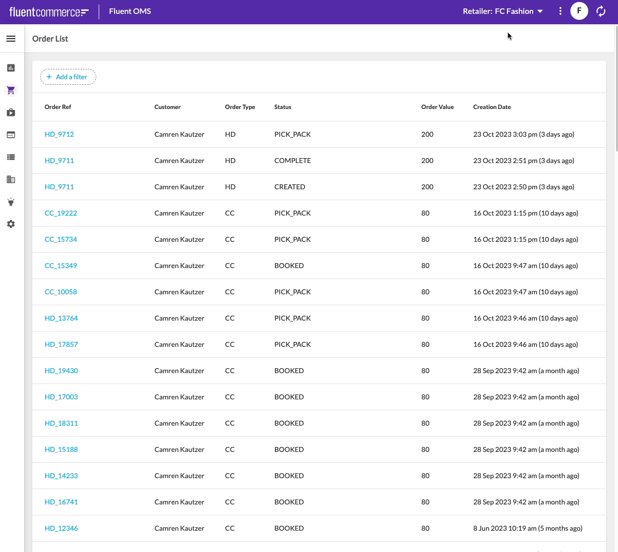Open the three-dot more options menu
The height and width of the screenshot is (552, 618).
click(x=560, y=11)
